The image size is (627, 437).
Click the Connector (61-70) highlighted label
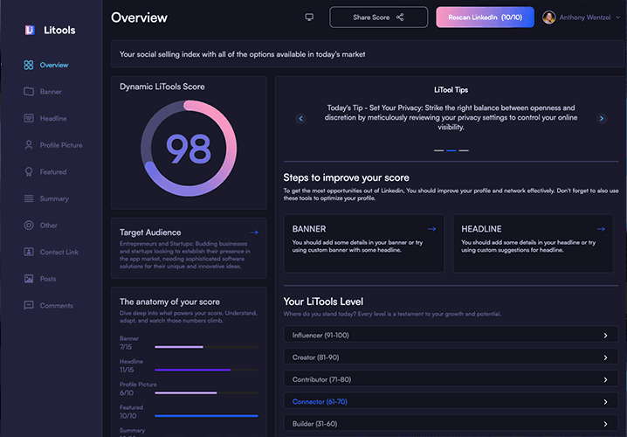coord(320,401)
